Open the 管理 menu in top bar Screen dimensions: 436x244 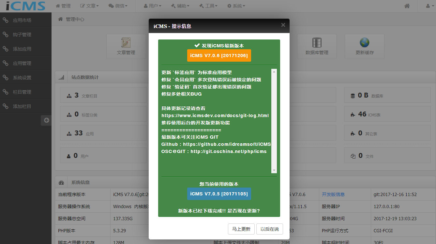[63, 6]
